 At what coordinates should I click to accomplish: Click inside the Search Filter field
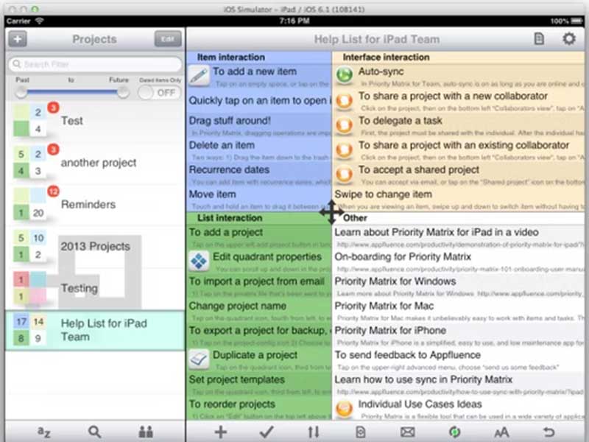point(95,64)
